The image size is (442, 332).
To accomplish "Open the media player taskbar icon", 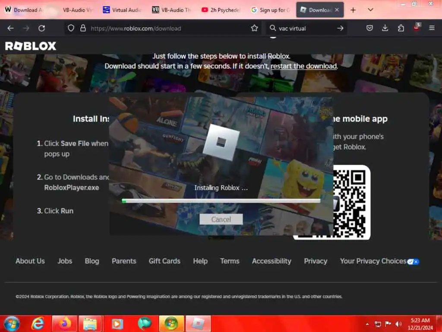I will (x=117, y=323).
